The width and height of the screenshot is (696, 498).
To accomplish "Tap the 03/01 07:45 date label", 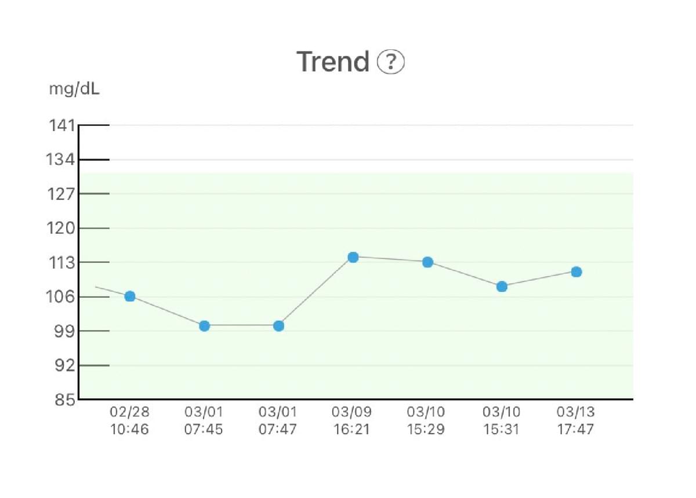I will 204,421.
